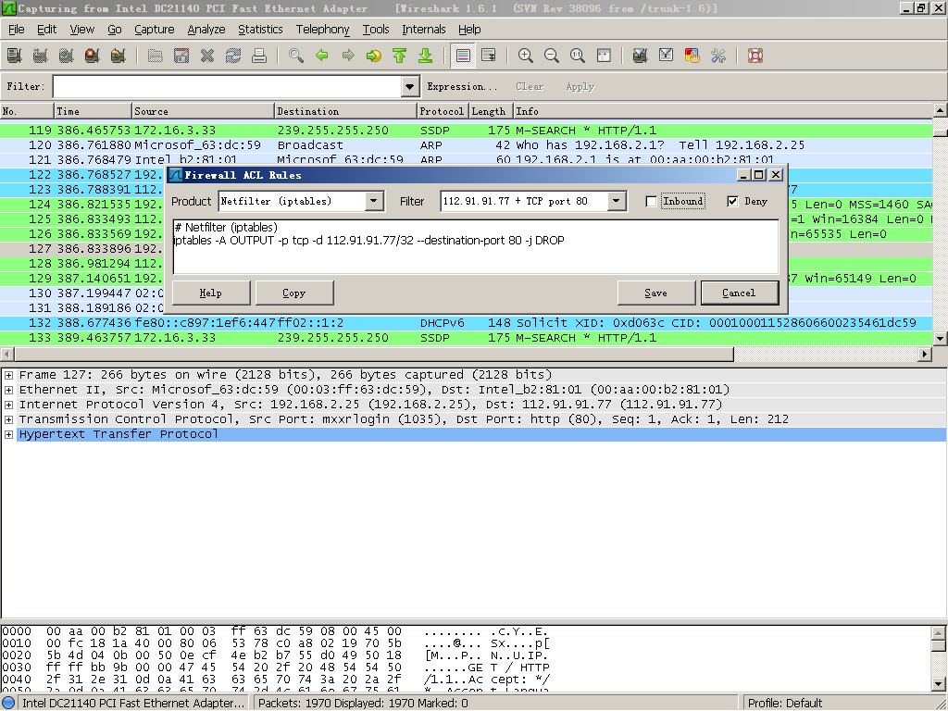The image size is (948, 711).
Task: Toggle packet list colorization
Action: [x=463, y=56]
